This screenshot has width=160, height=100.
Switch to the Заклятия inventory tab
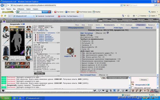[x=100, y=28]
